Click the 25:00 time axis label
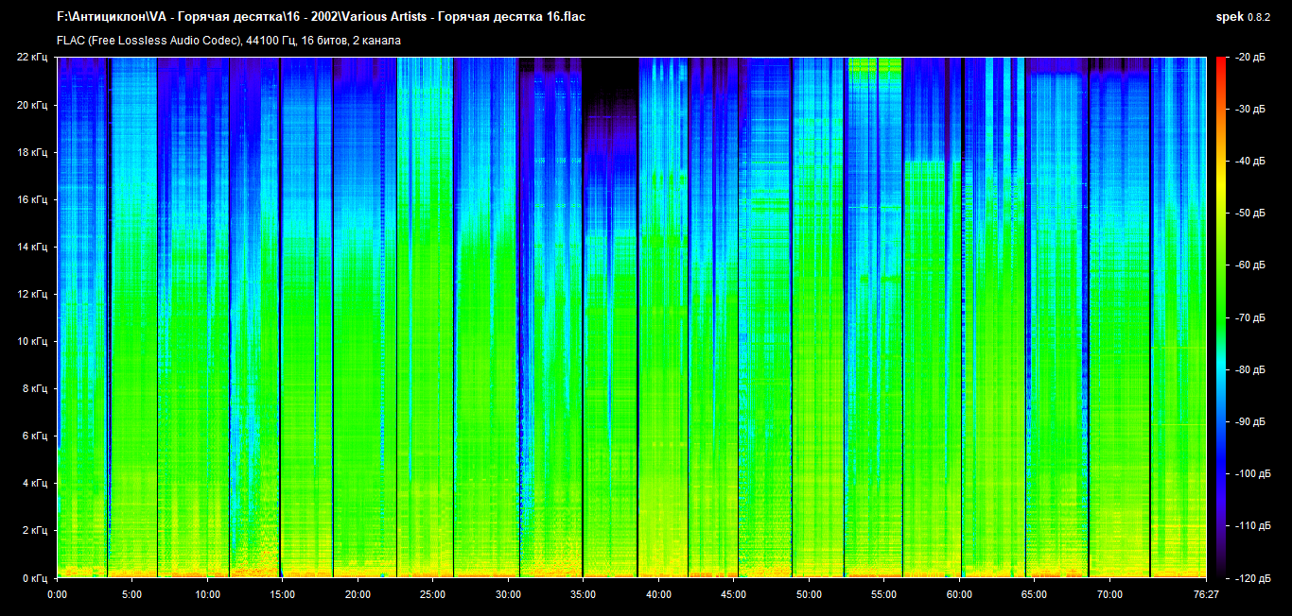Screen dimensions: 1292x616 tap(432, 595)
